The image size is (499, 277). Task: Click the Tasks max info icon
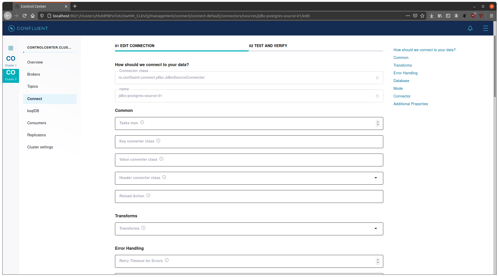click(142, 122)
